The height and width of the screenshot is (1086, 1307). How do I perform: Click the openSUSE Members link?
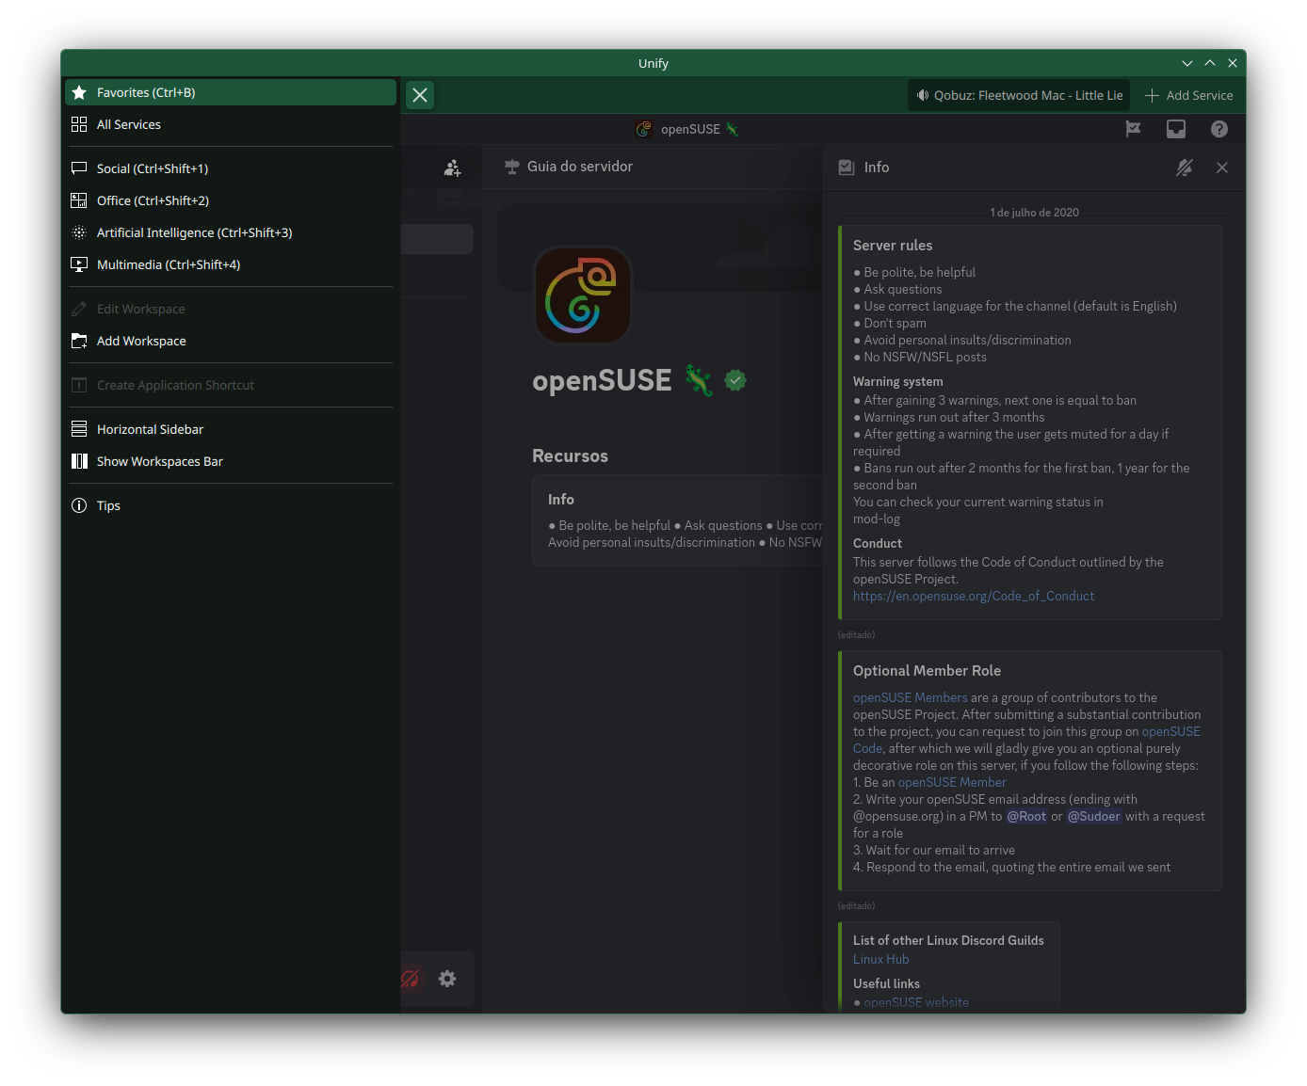tap(911, 697)
